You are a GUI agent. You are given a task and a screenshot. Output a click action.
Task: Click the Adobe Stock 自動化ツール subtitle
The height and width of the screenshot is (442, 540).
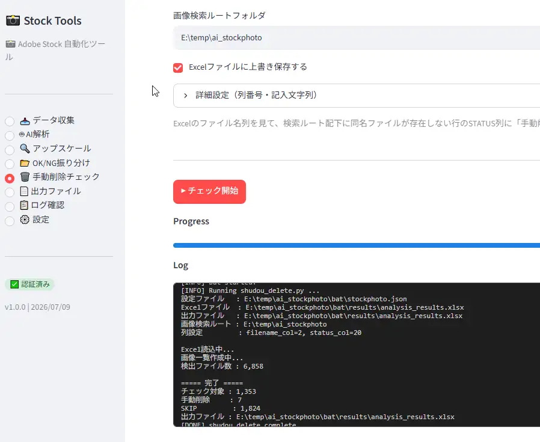coord(55,51)
